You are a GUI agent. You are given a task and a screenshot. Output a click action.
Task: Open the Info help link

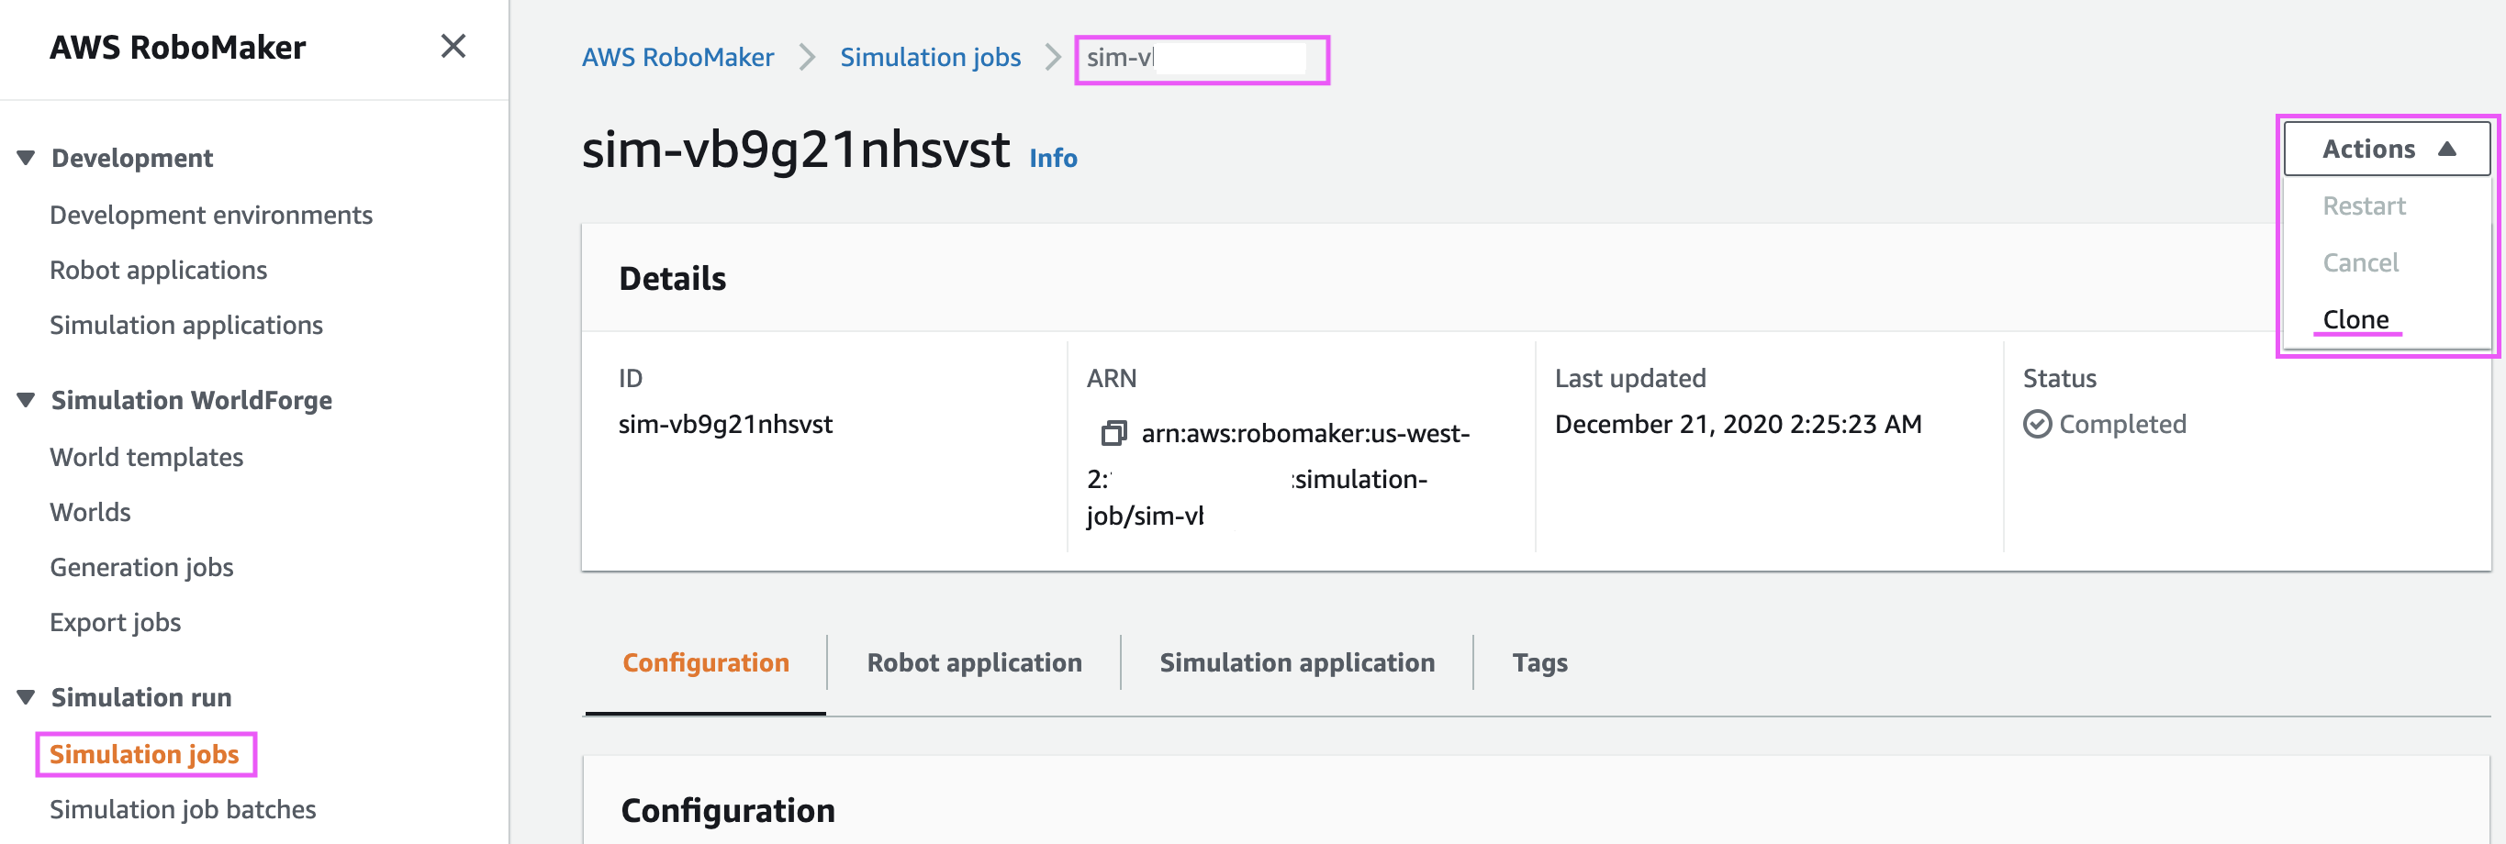pos(1053,157)
